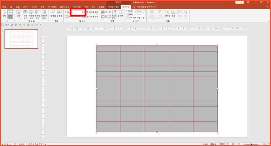
Task: Switch to the Transitions (전환) tab
Action: tap(42, 7)
